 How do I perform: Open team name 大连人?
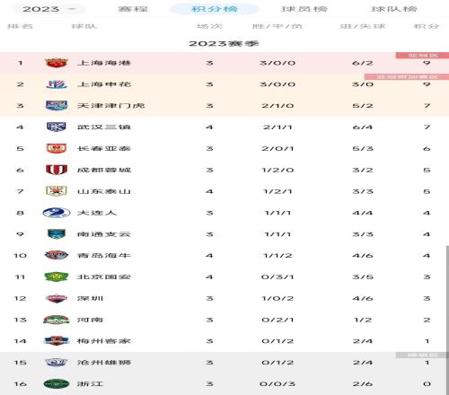97,213
